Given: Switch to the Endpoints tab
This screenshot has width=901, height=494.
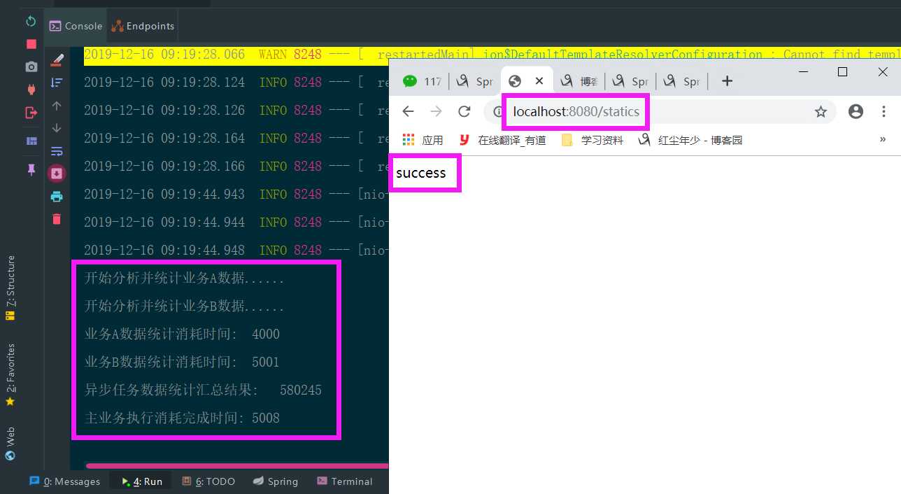Looking at the screenshot, I should (x=143, y=26).
